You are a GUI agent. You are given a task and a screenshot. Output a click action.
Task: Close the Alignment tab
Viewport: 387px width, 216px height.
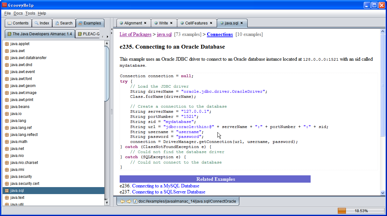pyautogui.click(x=145, y=23)
